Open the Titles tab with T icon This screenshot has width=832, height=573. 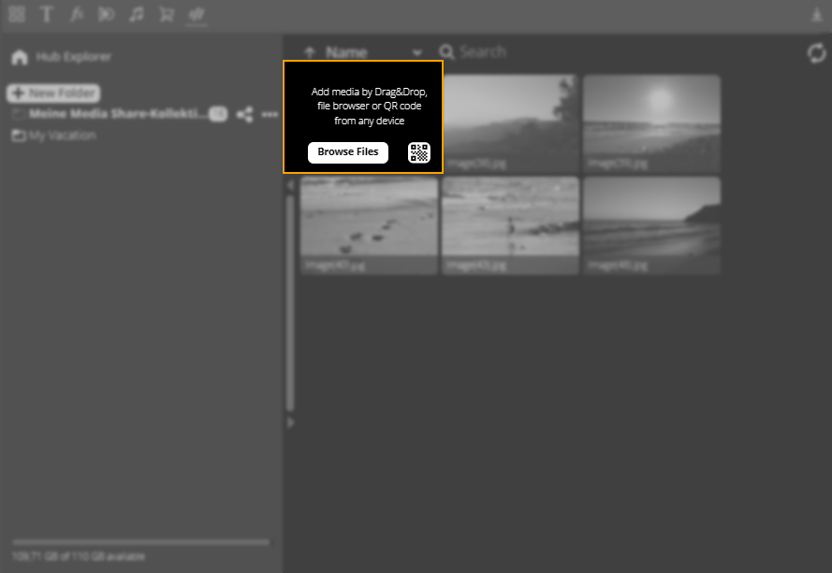click(x=46, y=14)
